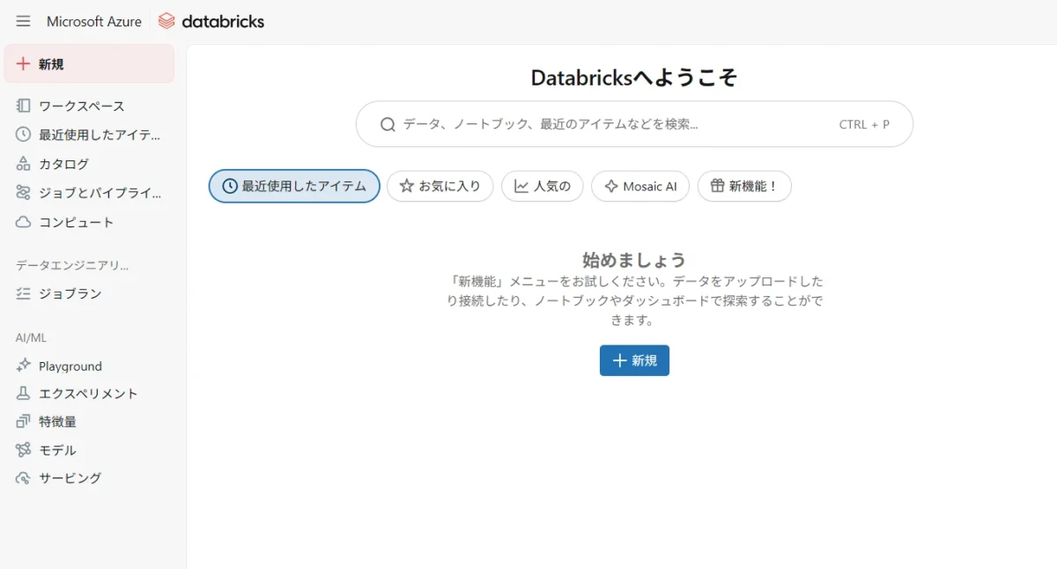The height and width of the screenshot is (569, 1057).
Task: Open Job Runs (ジョブラン) in the sidebar
Action: tap(62, 294)
